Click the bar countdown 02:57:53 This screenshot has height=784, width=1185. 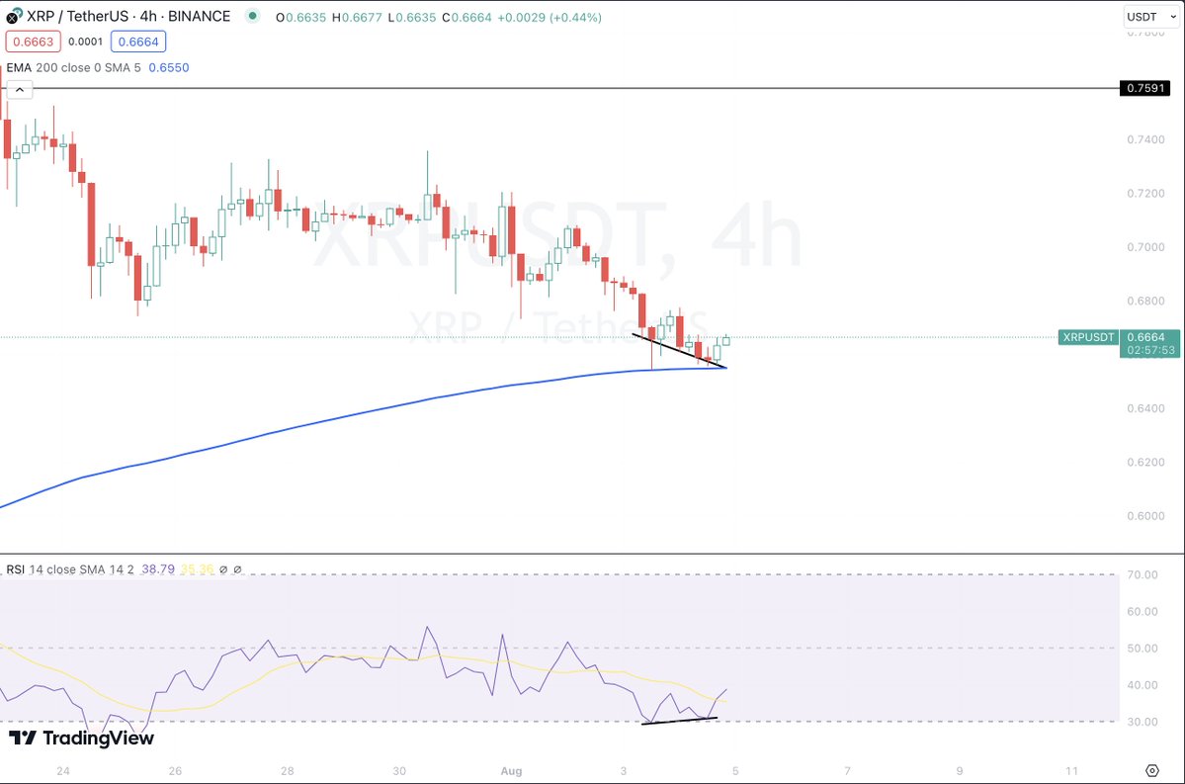pos(1151,350)
